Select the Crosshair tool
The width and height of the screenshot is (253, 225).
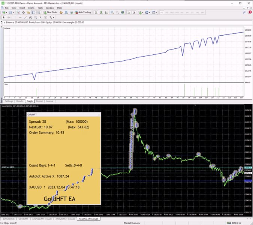[9, 17]
